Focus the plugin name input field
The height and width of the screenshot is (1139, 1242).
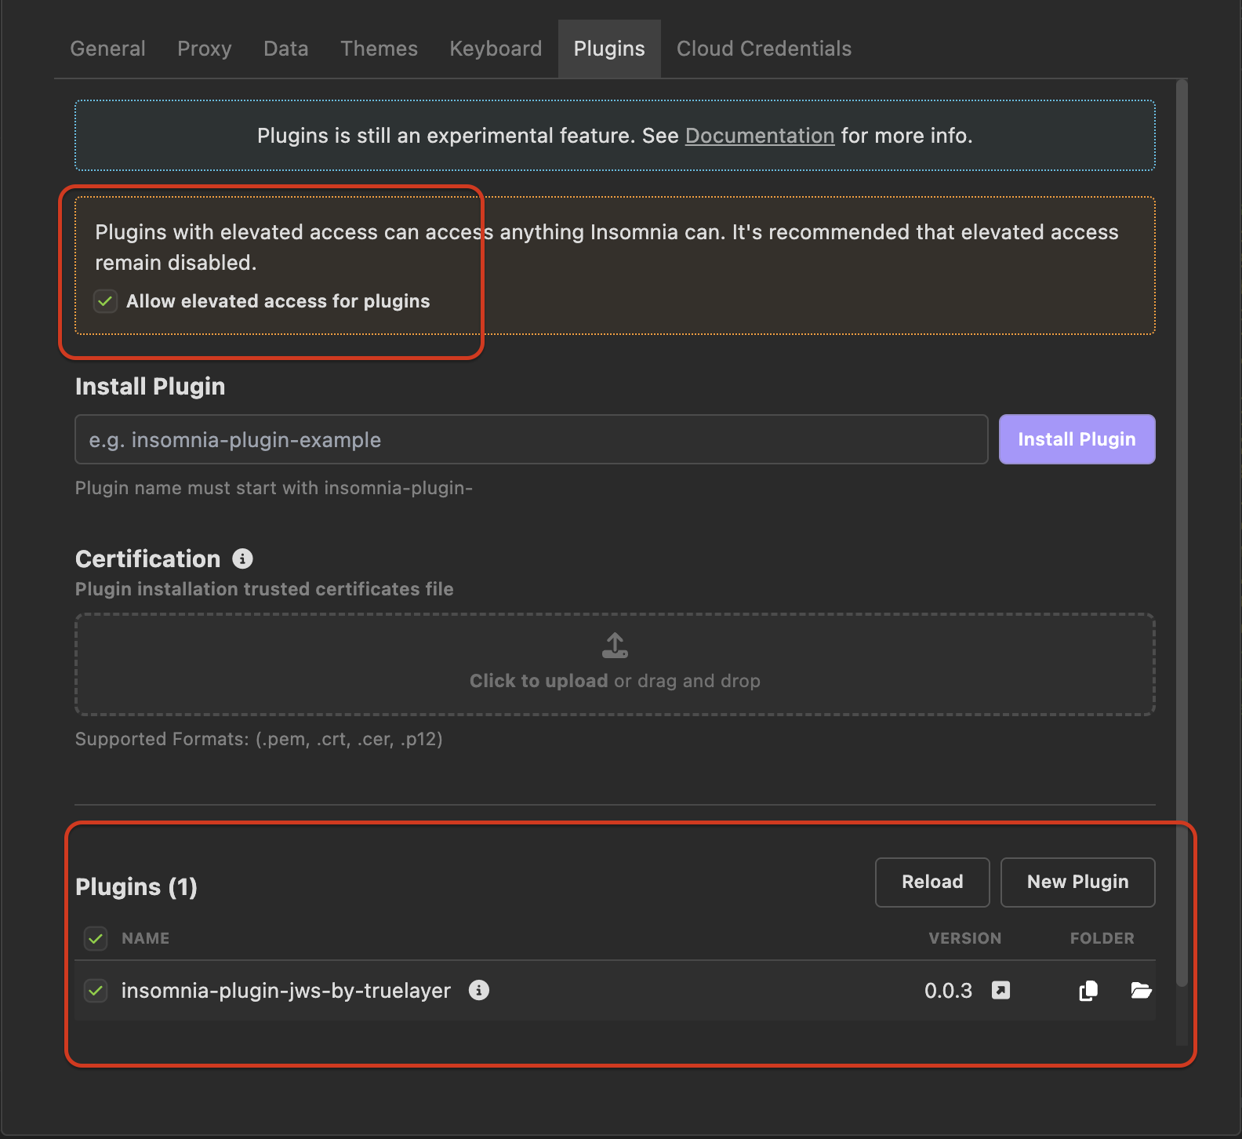tap(531, 439)
